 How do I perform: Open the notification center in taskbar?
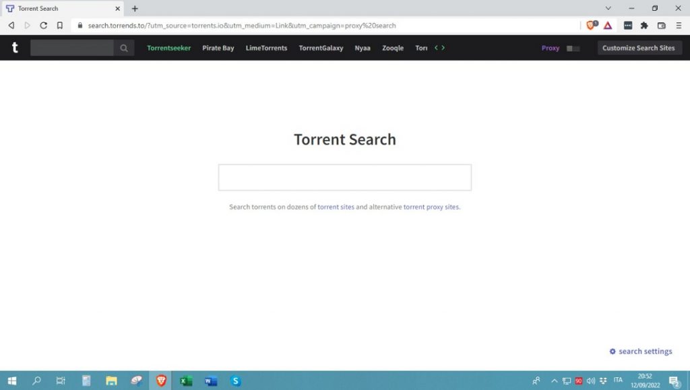point(676,381)
